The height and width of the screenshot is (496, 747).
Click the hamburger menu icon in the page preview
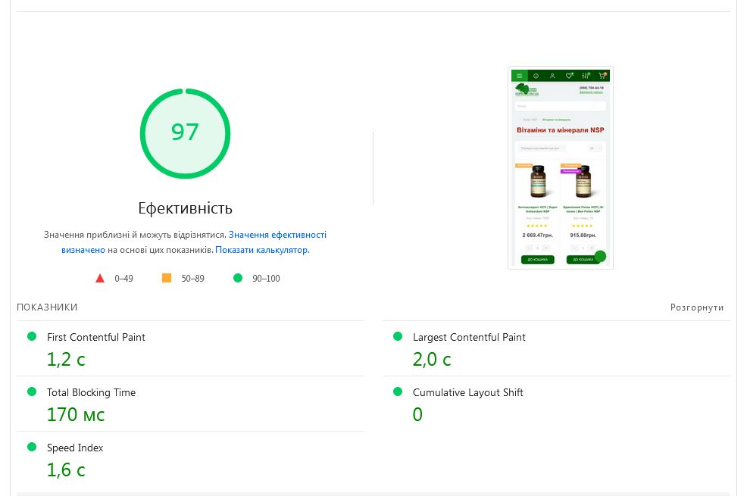point(519,76)
